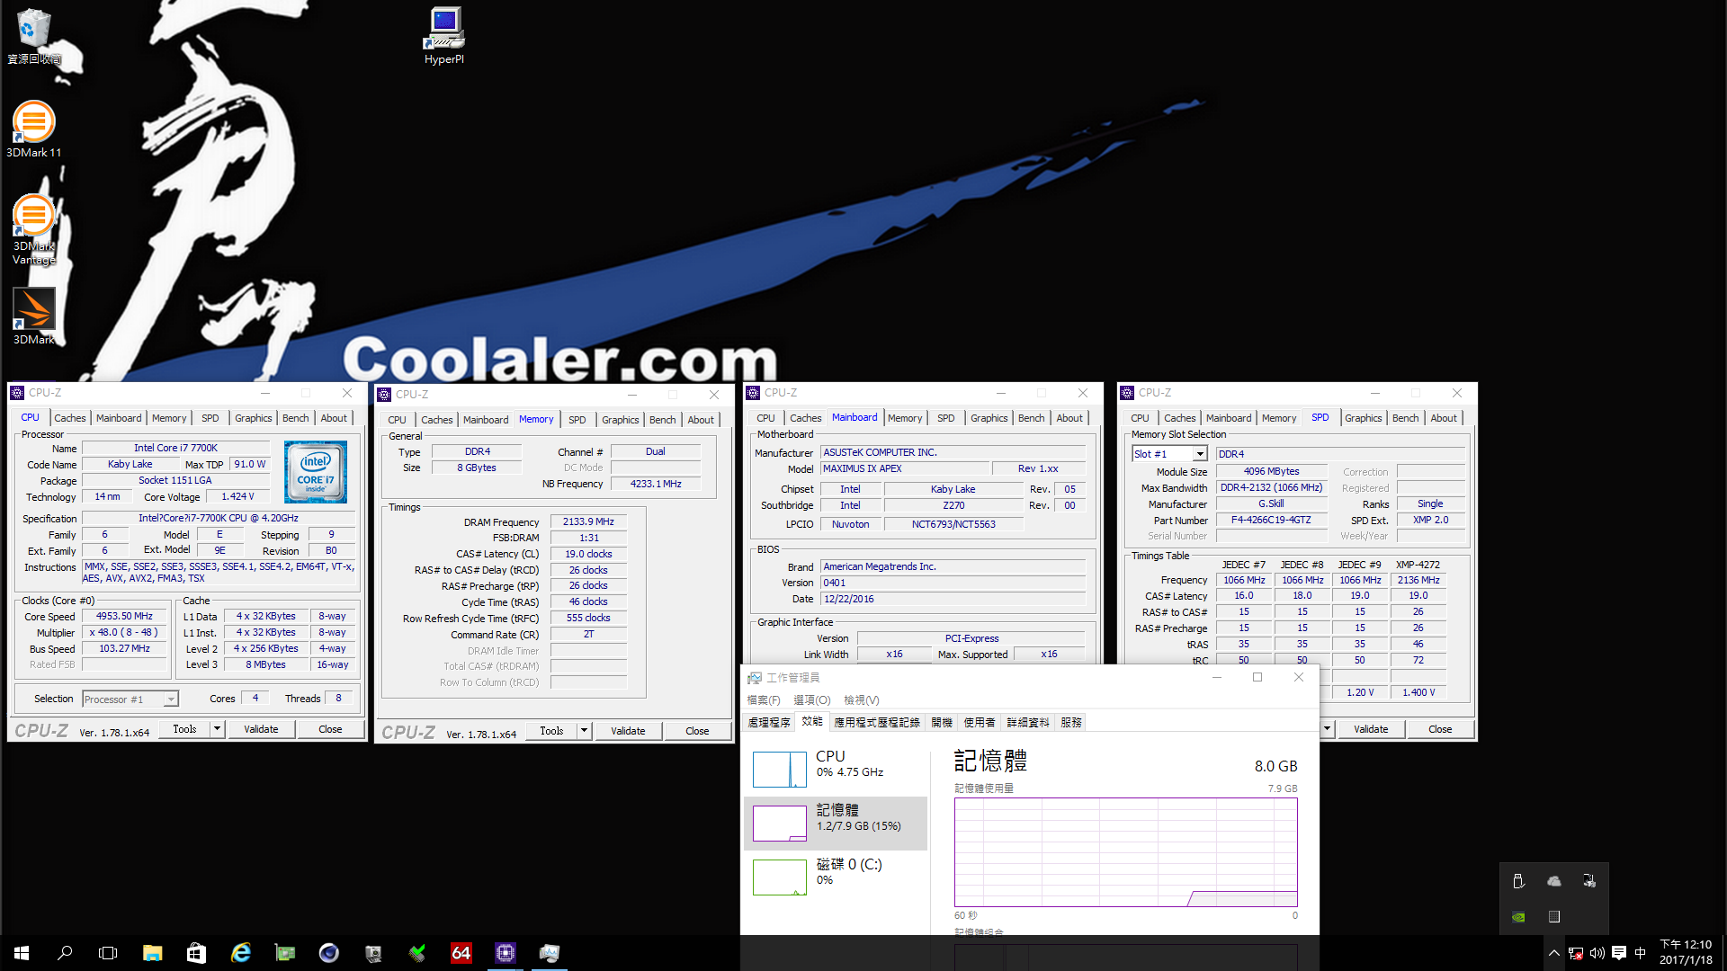
Task: Launch HyperPI desktop shortcut
Action: click(x=444, y=36)
